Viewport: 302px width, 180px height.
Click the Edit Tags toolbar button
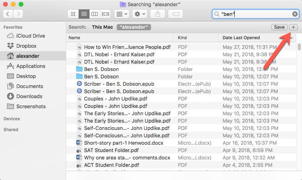pyautogui.click(x=176, y=14)
